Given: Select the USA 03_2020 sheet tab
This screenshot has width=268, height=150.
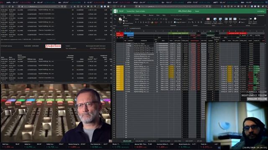Looking at the screenshot, I should [x=152, y=141].
